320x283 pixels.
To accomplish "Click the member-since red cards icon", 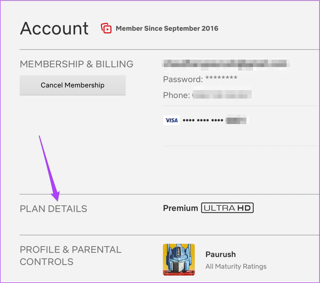I will tap(106, 28).
